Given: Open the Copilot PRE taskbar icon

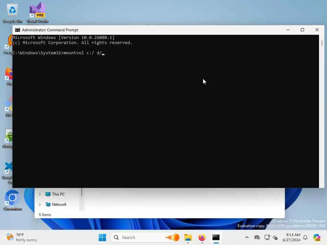Looking at the screenshot, I should (x=317, y=237).
